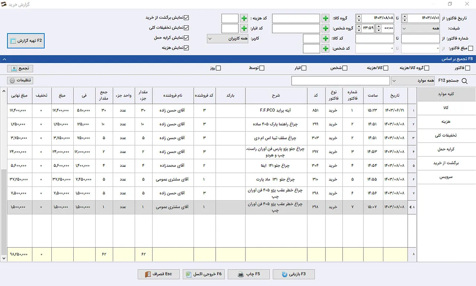Image resolution: width=476 pixels, height=286 pixels.
Task: Click green plus beside کد انبار field
Action: point(244,28)
